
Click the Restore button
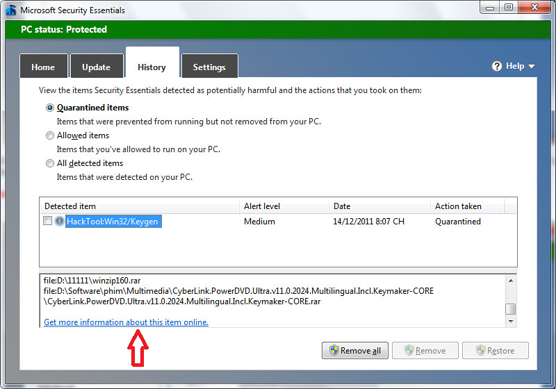point(496,350)
